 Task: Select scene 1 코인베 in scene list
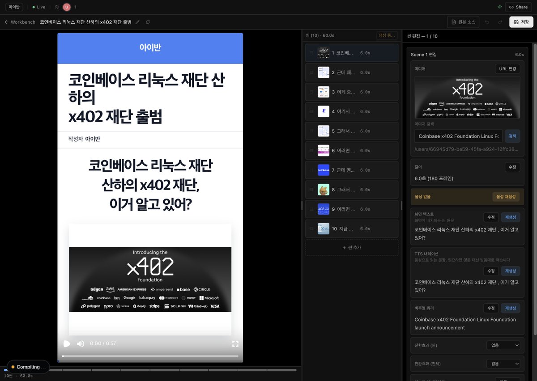[x=352, y=53]
